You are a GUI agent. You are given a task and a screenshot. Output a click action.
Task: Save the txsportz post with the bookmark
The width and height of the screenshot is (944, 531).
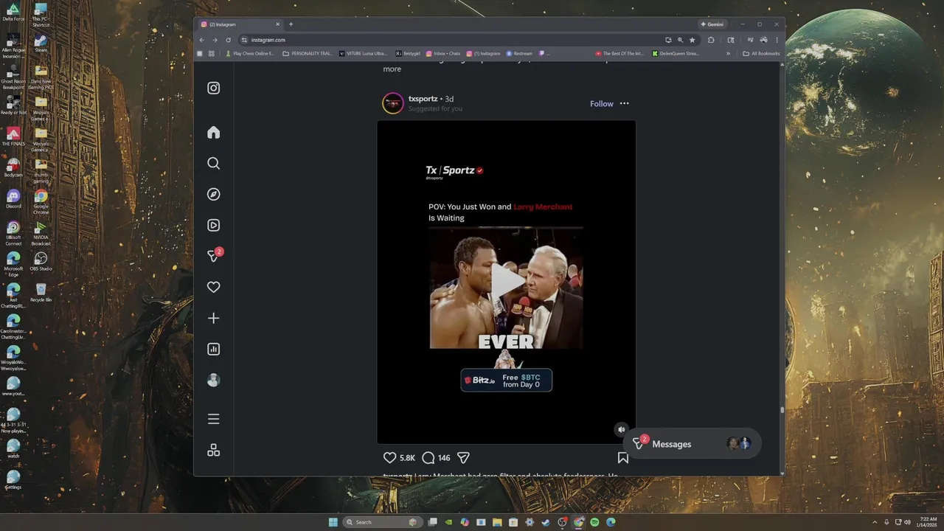click(622, 457)
